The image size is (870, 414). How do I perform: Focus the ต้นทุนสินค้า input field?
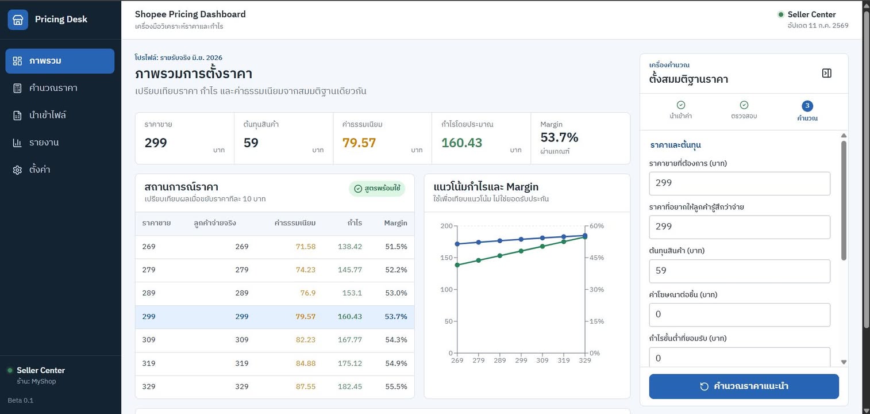tap(740, 271)
